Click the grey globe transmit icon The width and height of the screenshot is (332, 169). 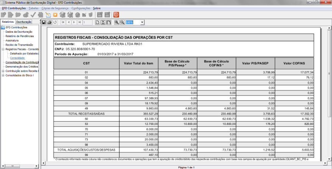tap(78, 15)
